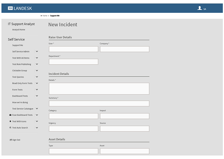224x159 pixels.
Task: Open the SA user profile icon
Action: click(x=200, y=8)
